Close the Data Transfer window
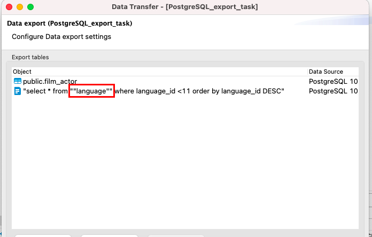The width and height of the screenshot is (372, 237). [9, 7]
